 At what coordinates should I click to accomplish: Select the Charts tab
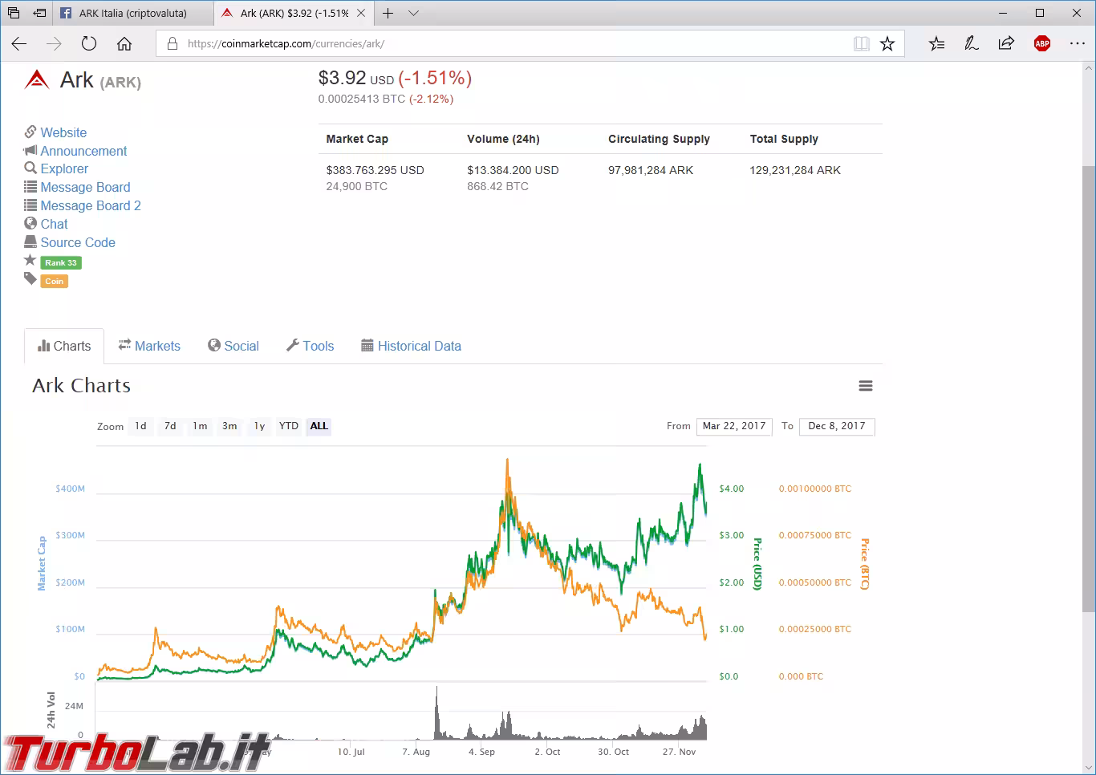coord(64,346)
